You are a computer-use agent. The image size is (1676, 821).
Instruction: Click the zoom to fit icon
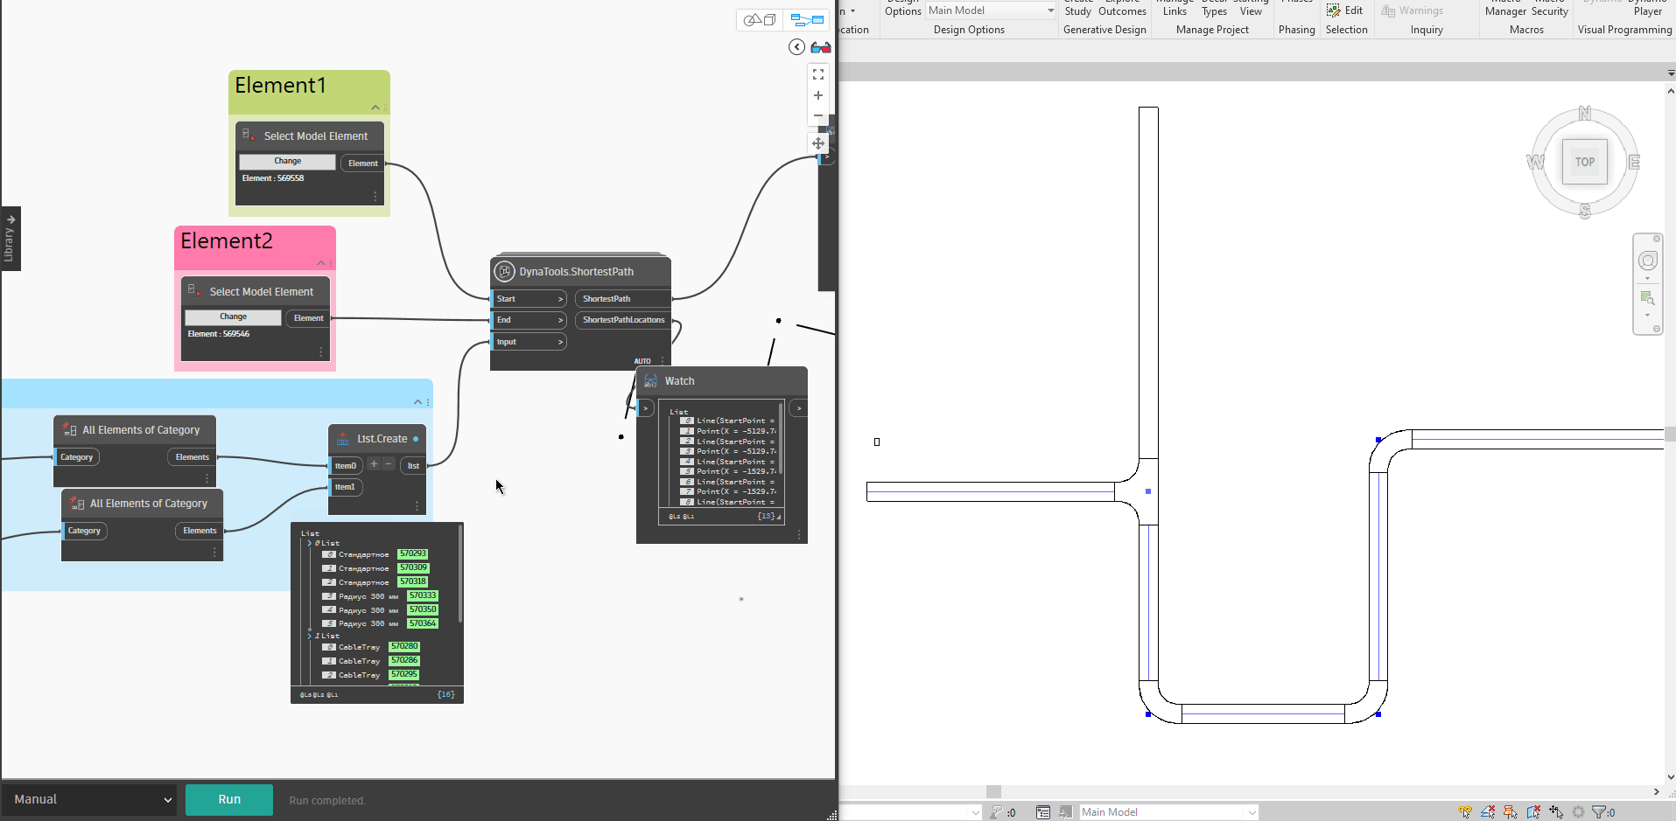tap(818, 75)
